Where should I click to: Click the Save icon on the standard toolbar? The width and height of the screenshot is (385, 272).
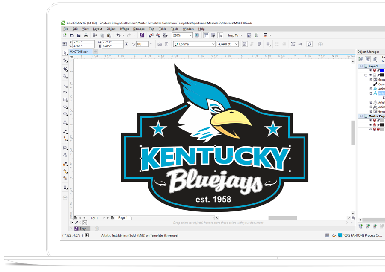point(79,35)
